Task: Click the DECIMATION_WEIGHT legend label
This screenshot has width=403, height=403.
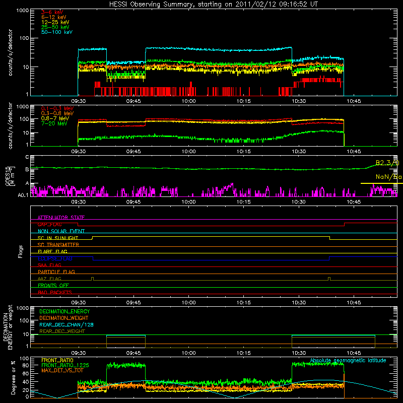Action: pos(64,318)
